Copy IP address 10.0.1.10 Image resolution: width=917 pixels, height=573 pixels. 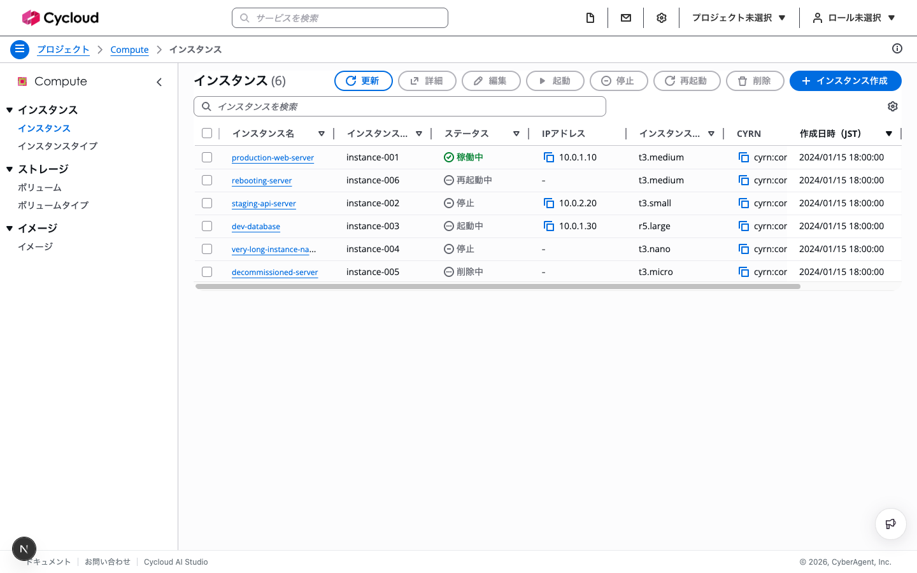549,157
